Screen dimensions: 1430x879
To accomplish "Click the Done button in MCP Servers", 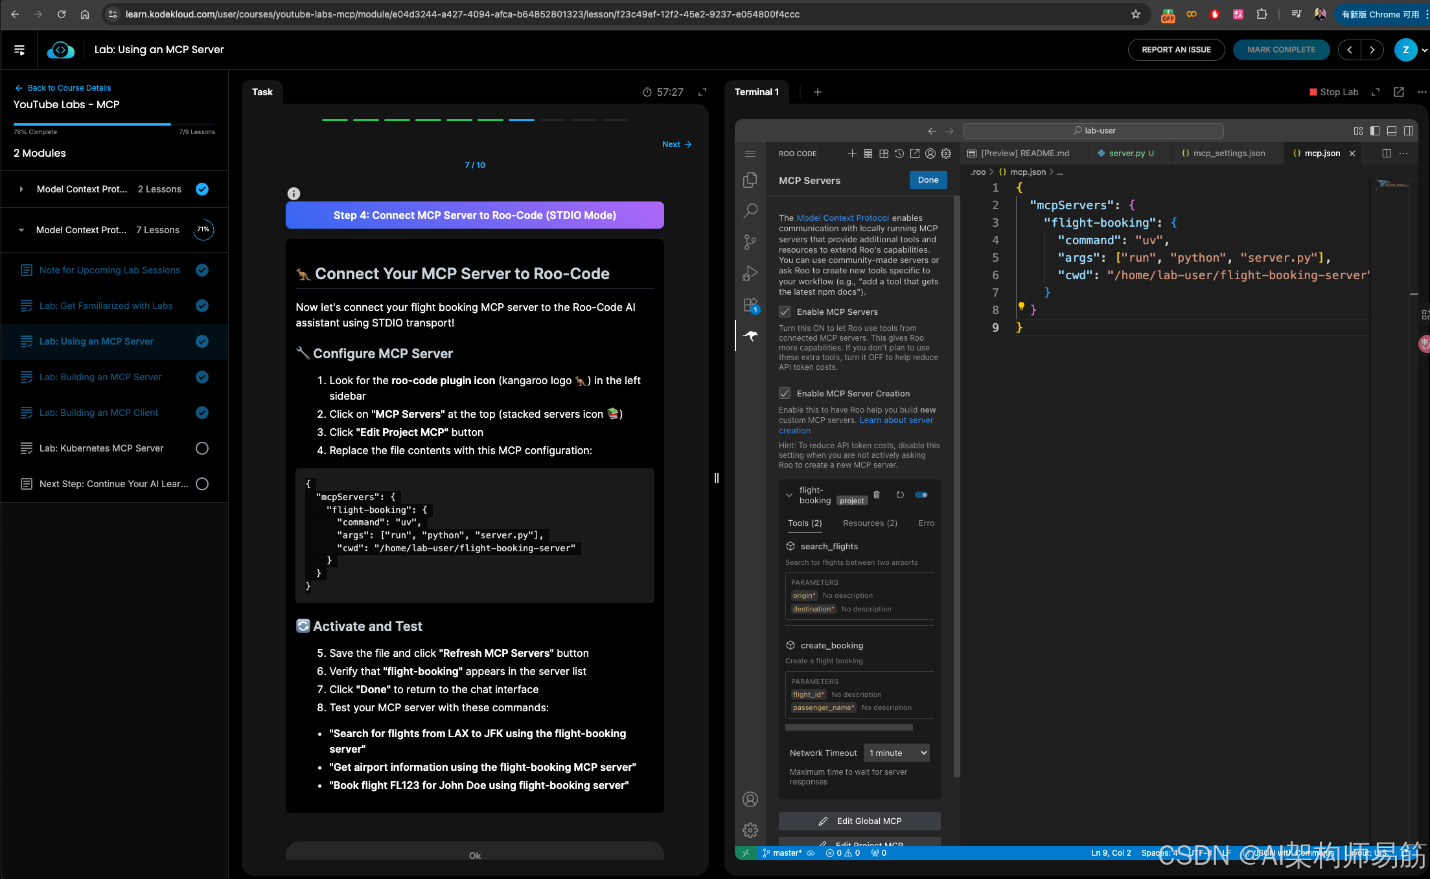I will pyautogui.click(x=928, y=180).
